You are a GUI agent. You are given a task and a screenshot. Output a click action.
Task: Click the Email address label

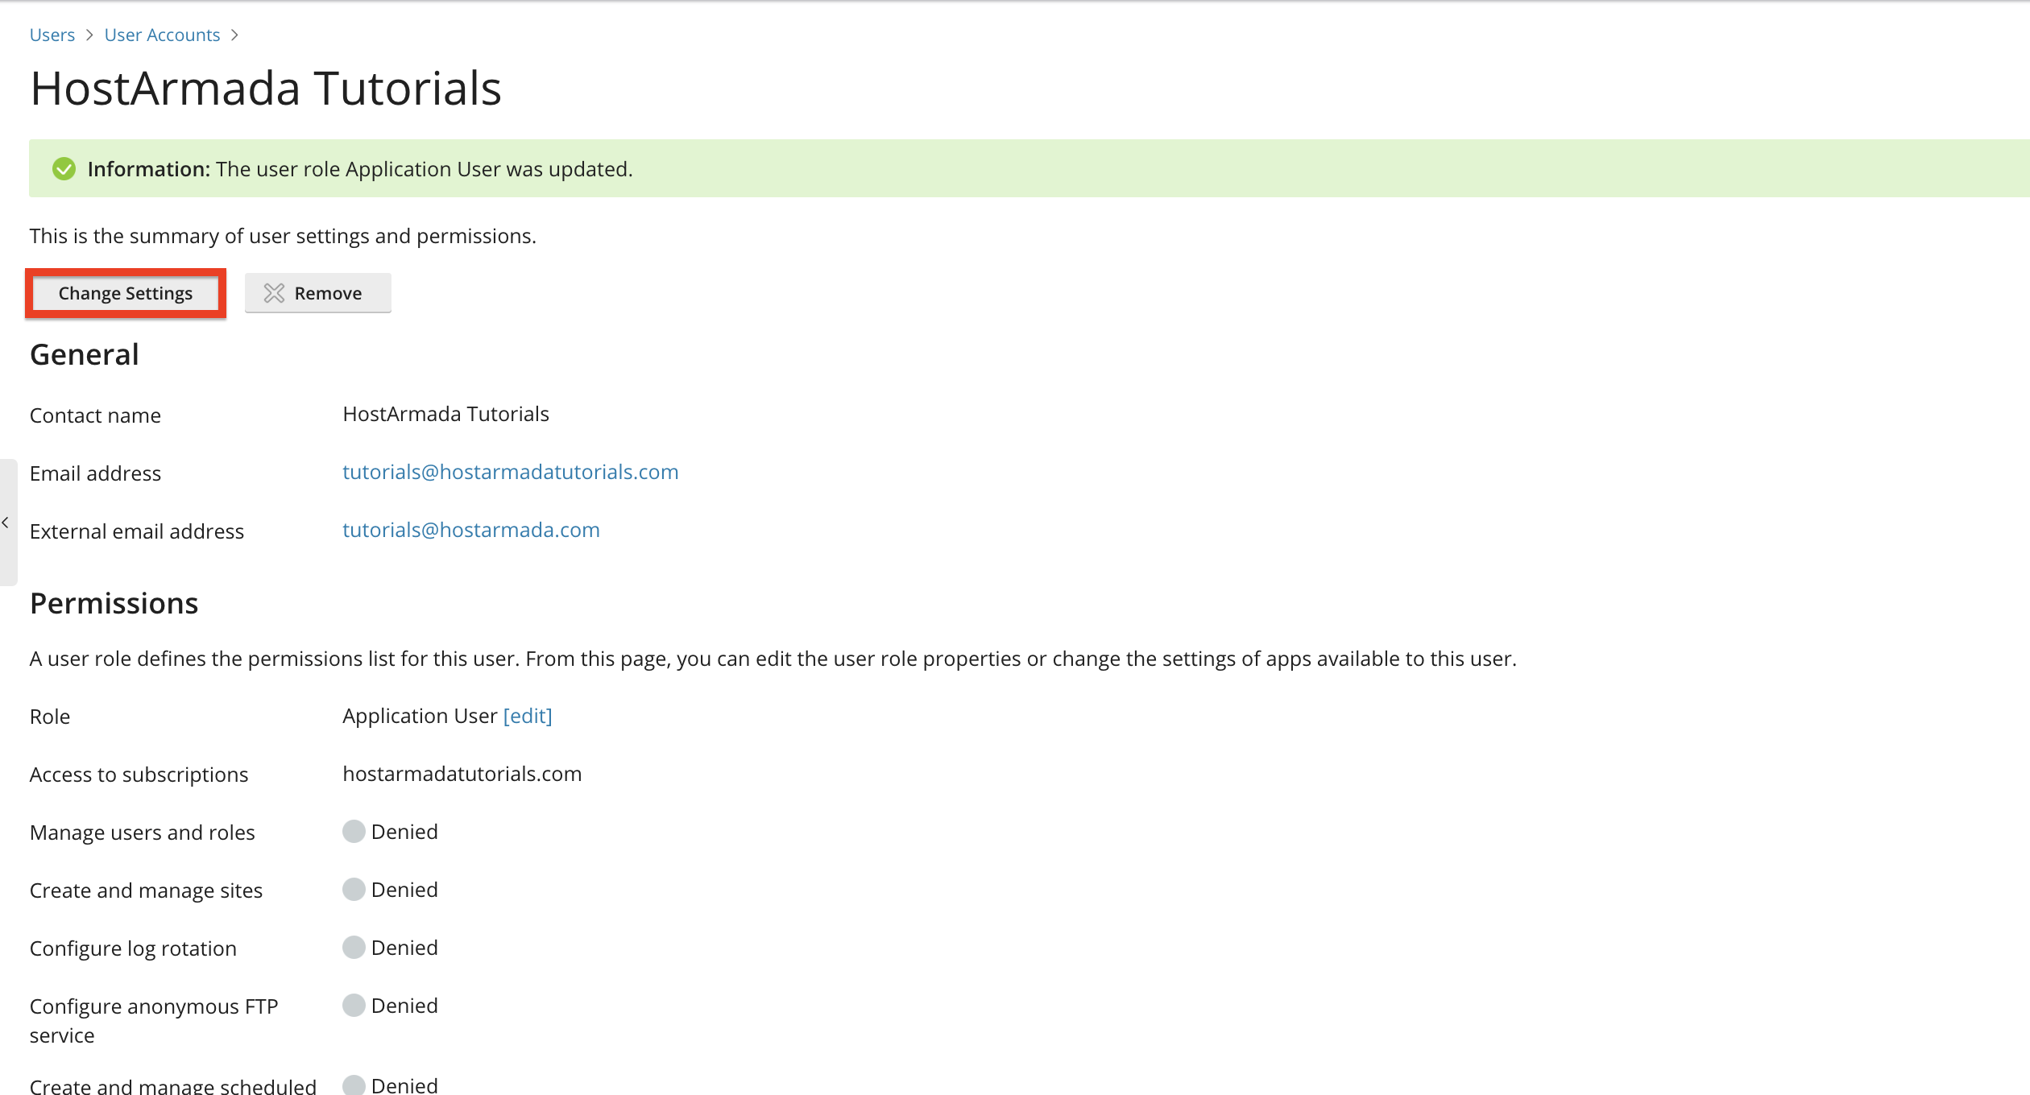(x=95, y=473)
